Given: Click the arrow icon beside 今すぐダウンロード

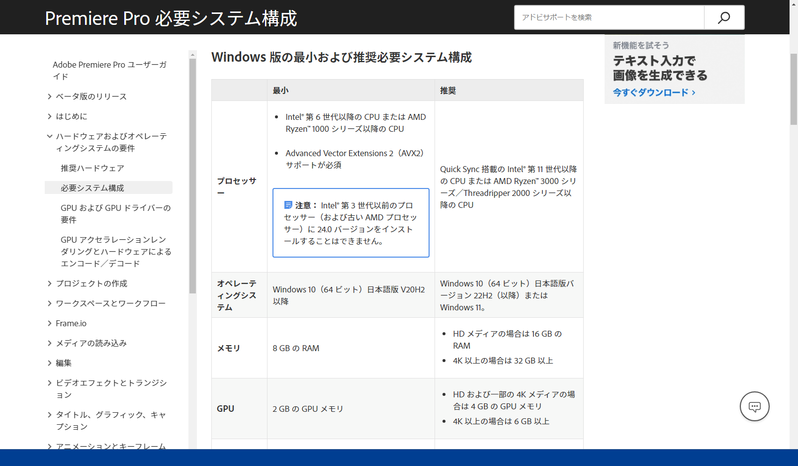Looking at the screenshot, I should (x=692, y=92).
